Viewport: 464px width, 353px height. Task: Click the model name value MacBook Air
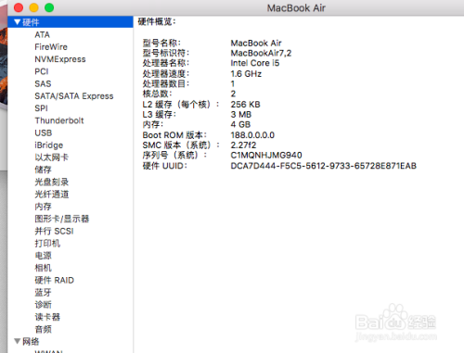click(256, 43)
